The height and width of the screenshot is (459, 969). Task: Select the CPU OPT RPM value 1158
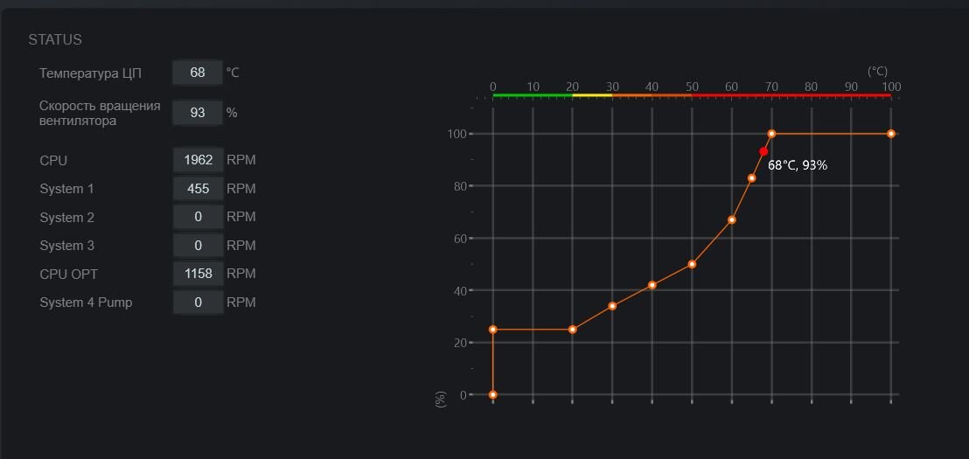point(198,274)
